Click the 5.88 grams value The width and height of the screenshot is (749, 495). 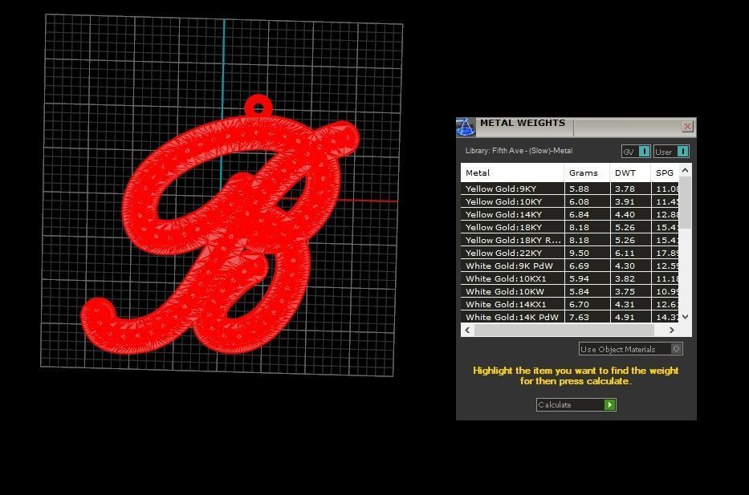[x=579, y=189]
